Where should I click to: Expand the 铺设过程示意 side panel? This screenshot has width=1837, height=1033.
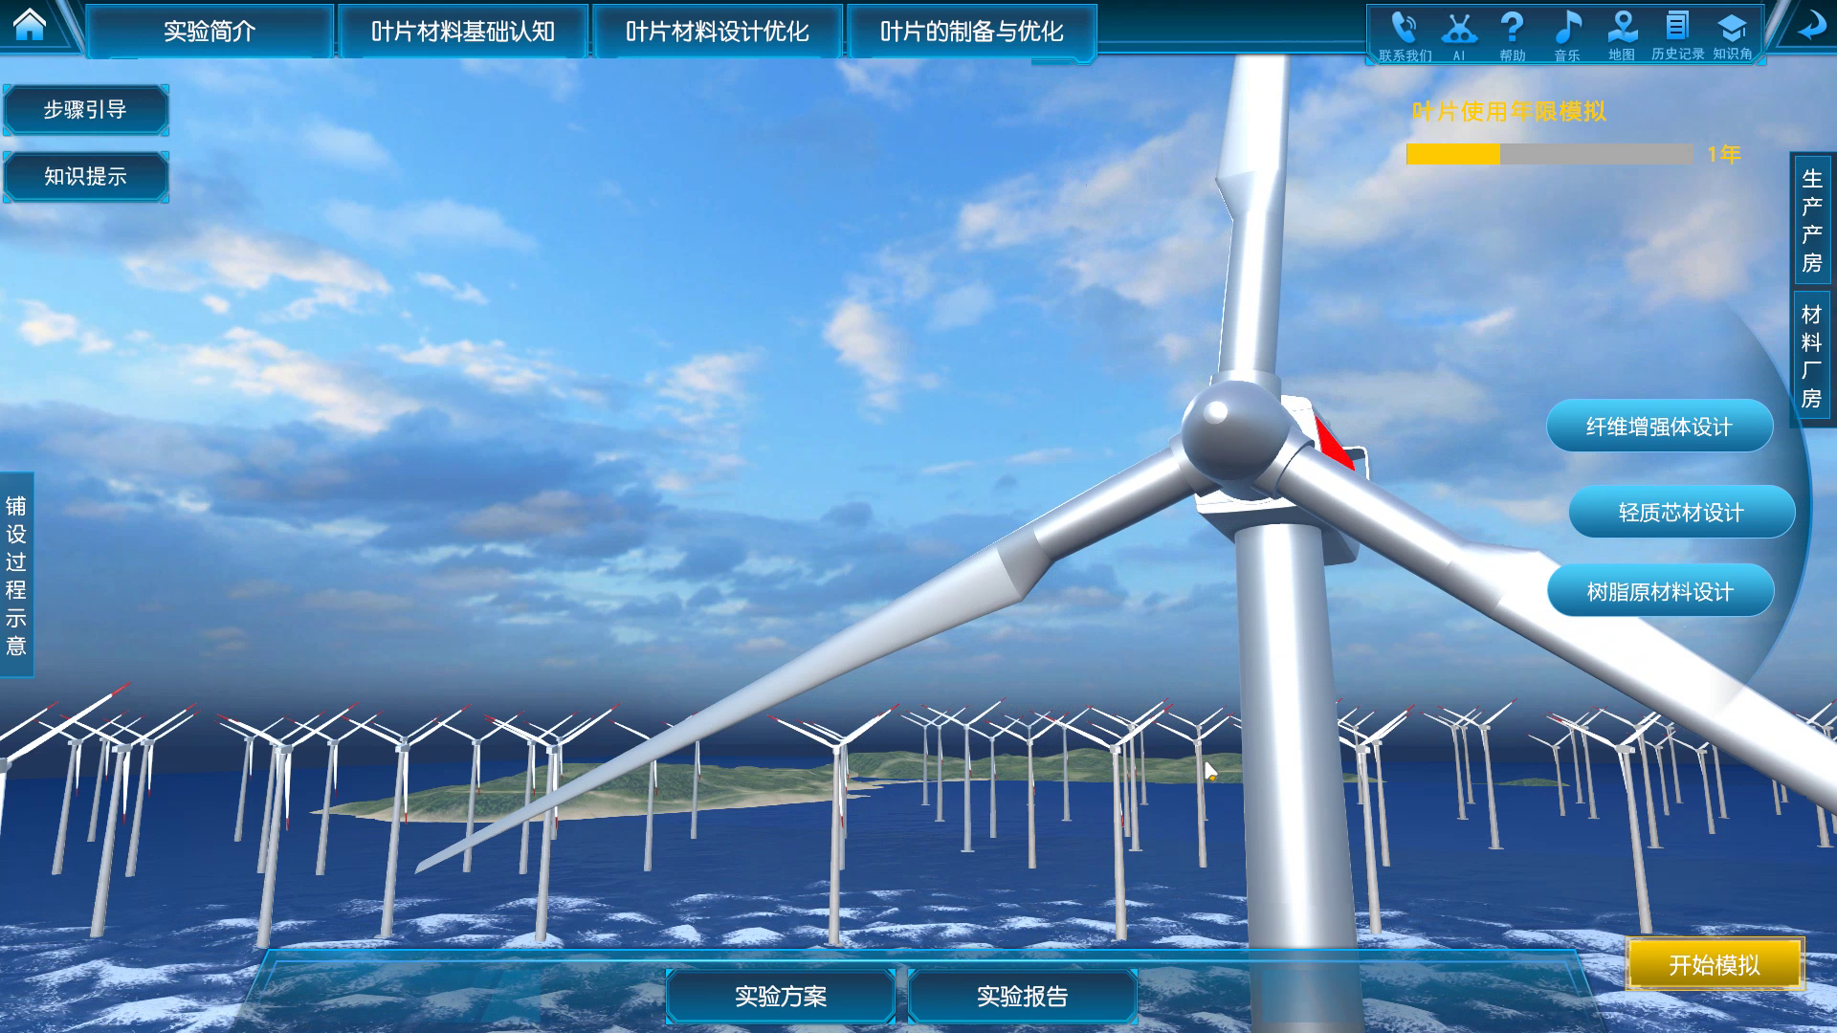[x=16, y=575]
